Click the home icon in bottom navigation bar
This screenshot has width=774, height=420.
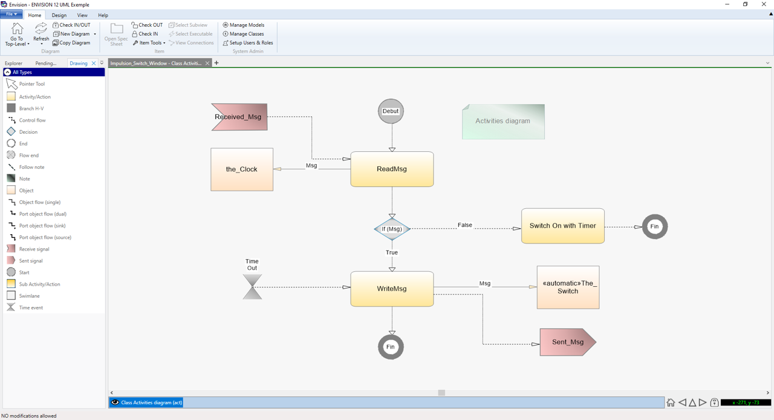671,402
